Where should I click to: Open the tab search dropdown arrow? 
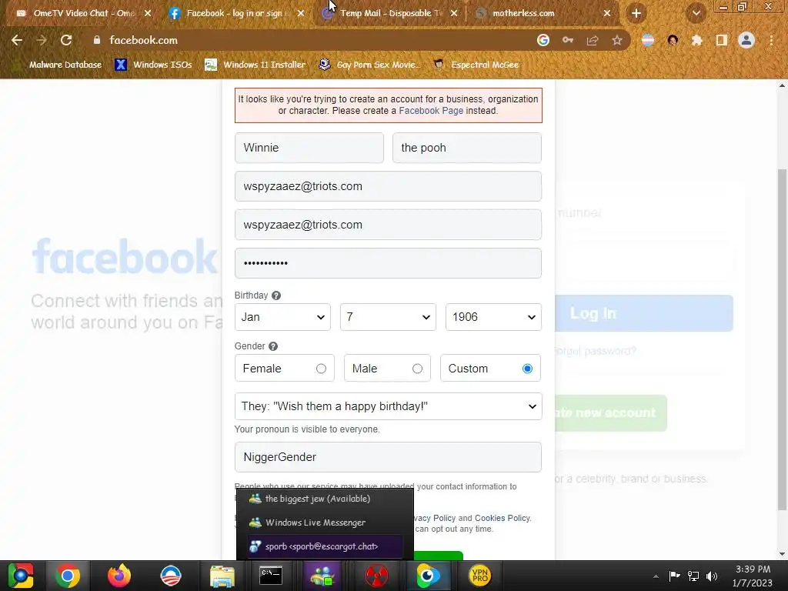point(696,13)
